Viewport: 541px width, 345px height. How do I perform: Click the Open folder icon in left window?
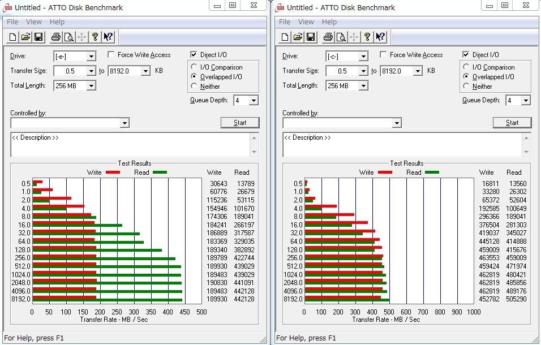point(25,37)
